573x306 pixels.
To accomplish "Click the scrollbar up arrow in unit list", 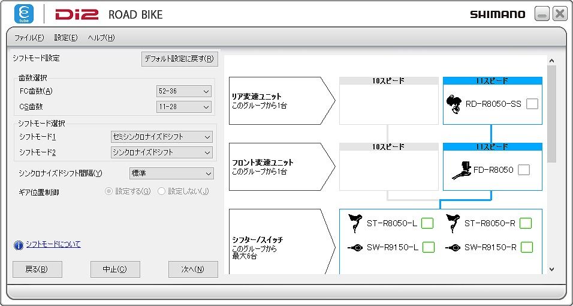I will (552, 61).
